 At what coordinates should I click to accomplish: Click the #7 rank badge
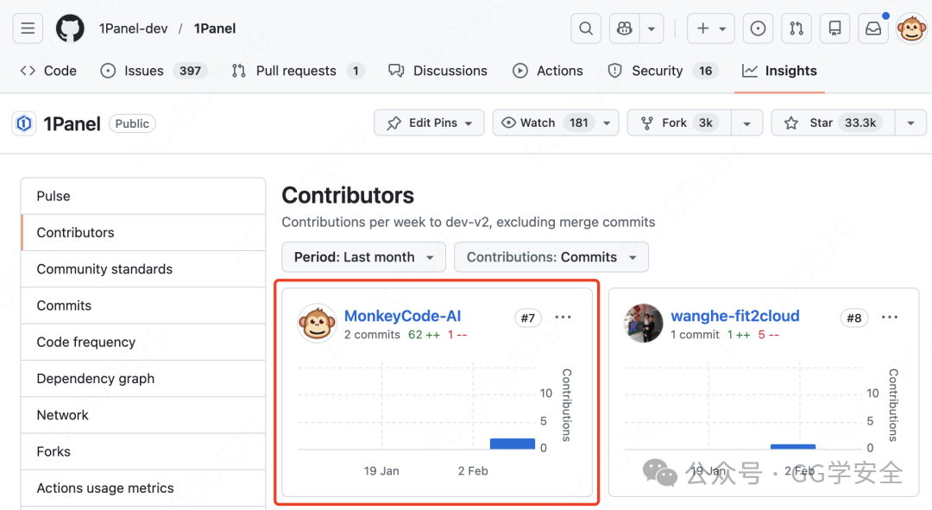click(x=528, y=318)
